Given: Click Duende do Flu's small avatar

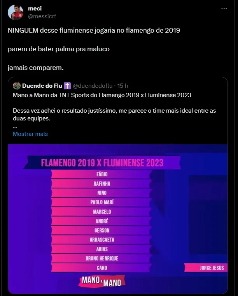Looking at the screenshot, I should (16, 85).
